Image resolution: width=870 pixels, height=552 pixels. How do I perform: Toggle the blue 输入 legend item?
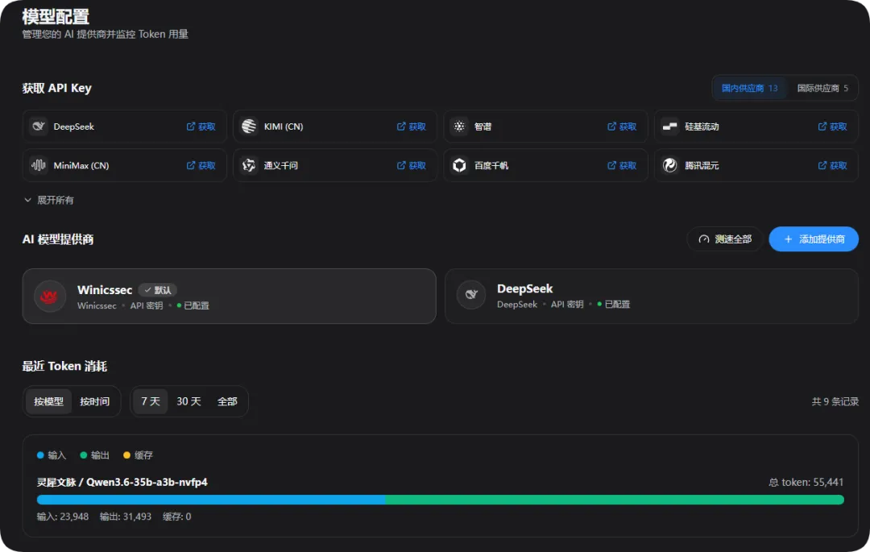pos(52,455)
